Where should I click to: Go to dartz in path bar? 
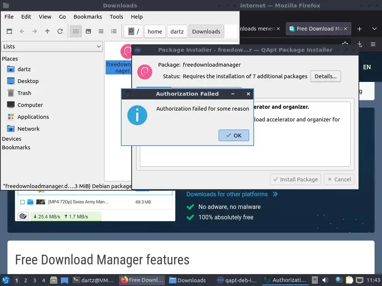(177, 31)
